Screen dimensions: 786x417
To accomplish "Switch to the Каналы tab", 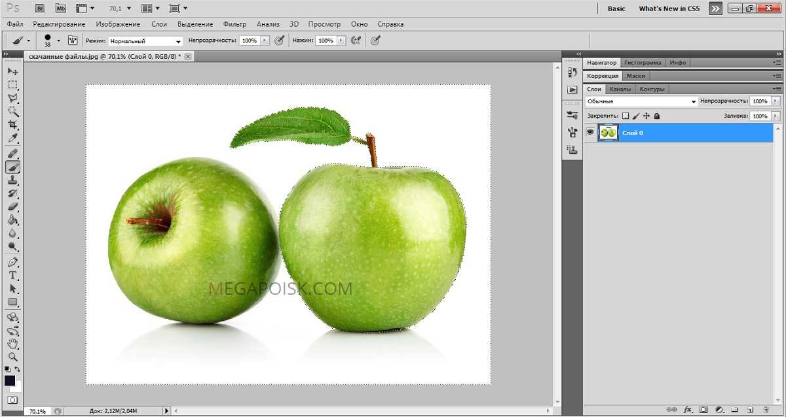I will [x=620, y=89].
